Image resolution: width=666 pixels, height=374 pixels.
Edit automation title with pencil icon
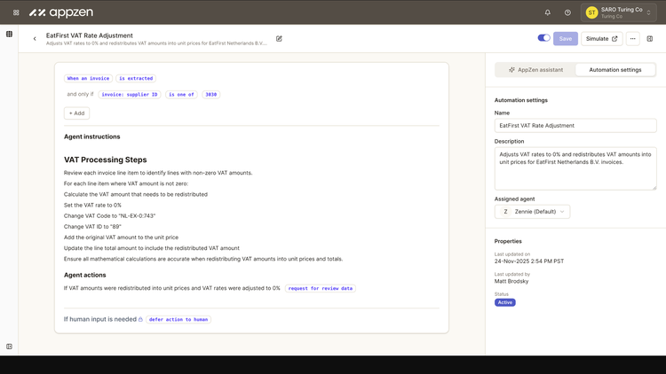(x=279, y=39)
